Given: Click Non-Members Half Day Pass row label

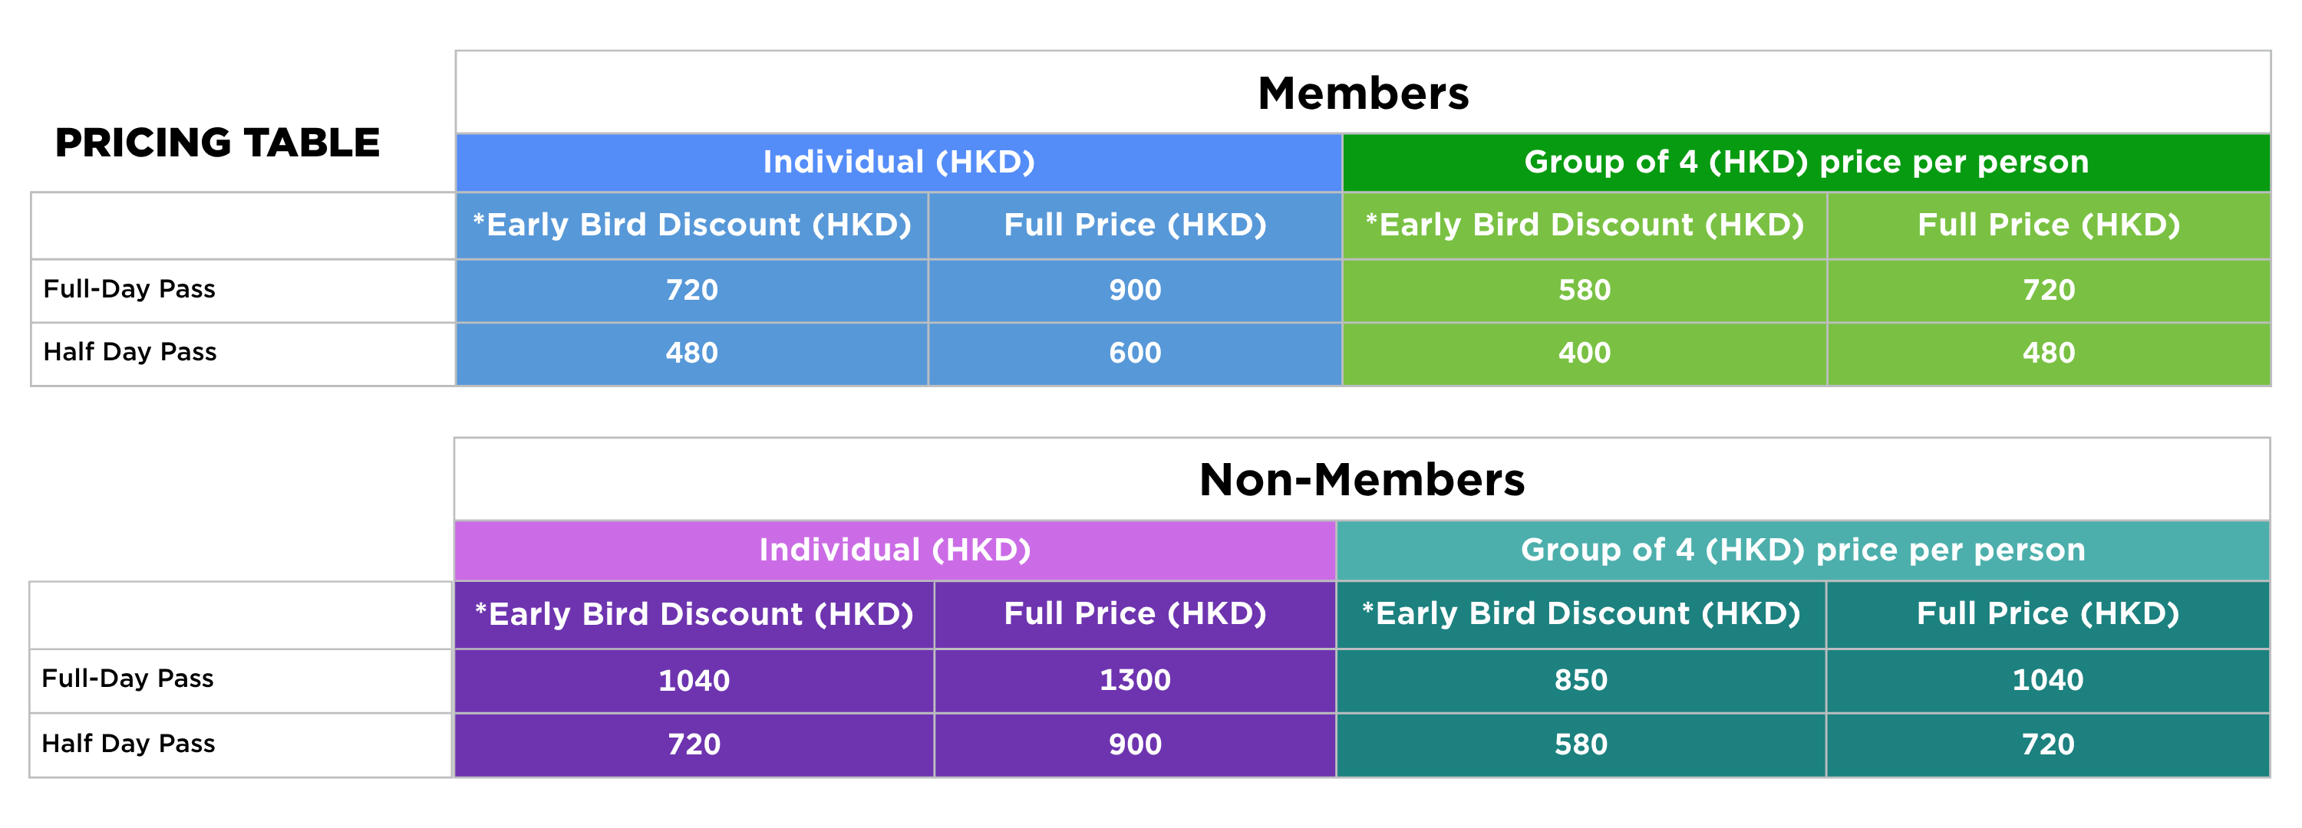Looking at the screenshot, I should tap(129, 744).
